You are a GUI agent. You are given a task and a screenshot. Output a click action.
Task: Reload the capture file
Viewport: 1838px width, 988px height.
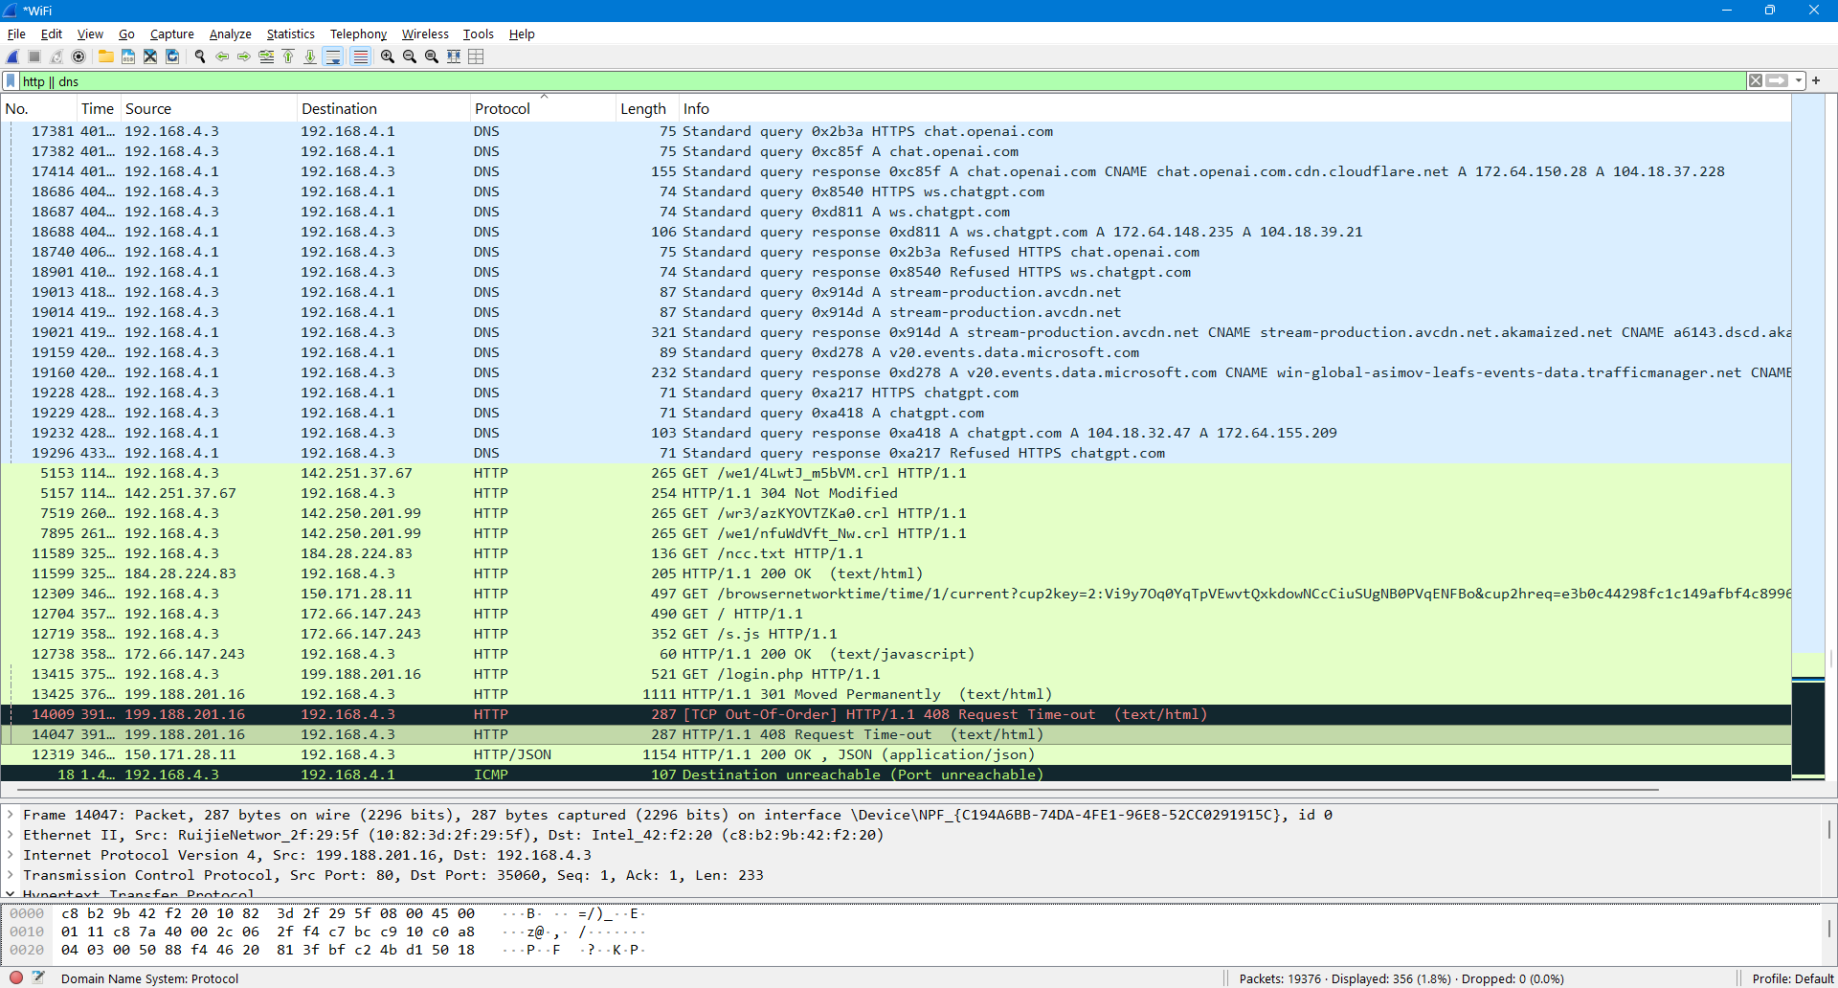172,56
